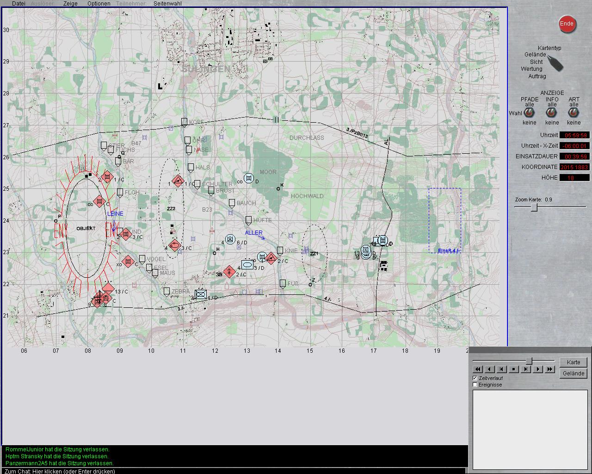The image size is (592, 474).
Task: Select the red enemy unit 1/C near SCHULTER
Action: pyautogui.click(x=178, y=181)
